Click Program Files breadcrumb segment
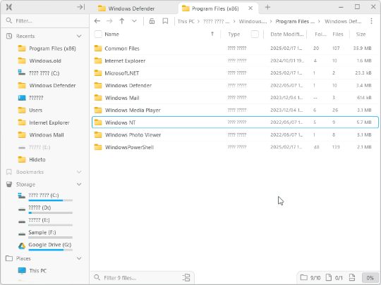This screenshot has width=381, height=285. pyautogui.click(x=295, y=21)
